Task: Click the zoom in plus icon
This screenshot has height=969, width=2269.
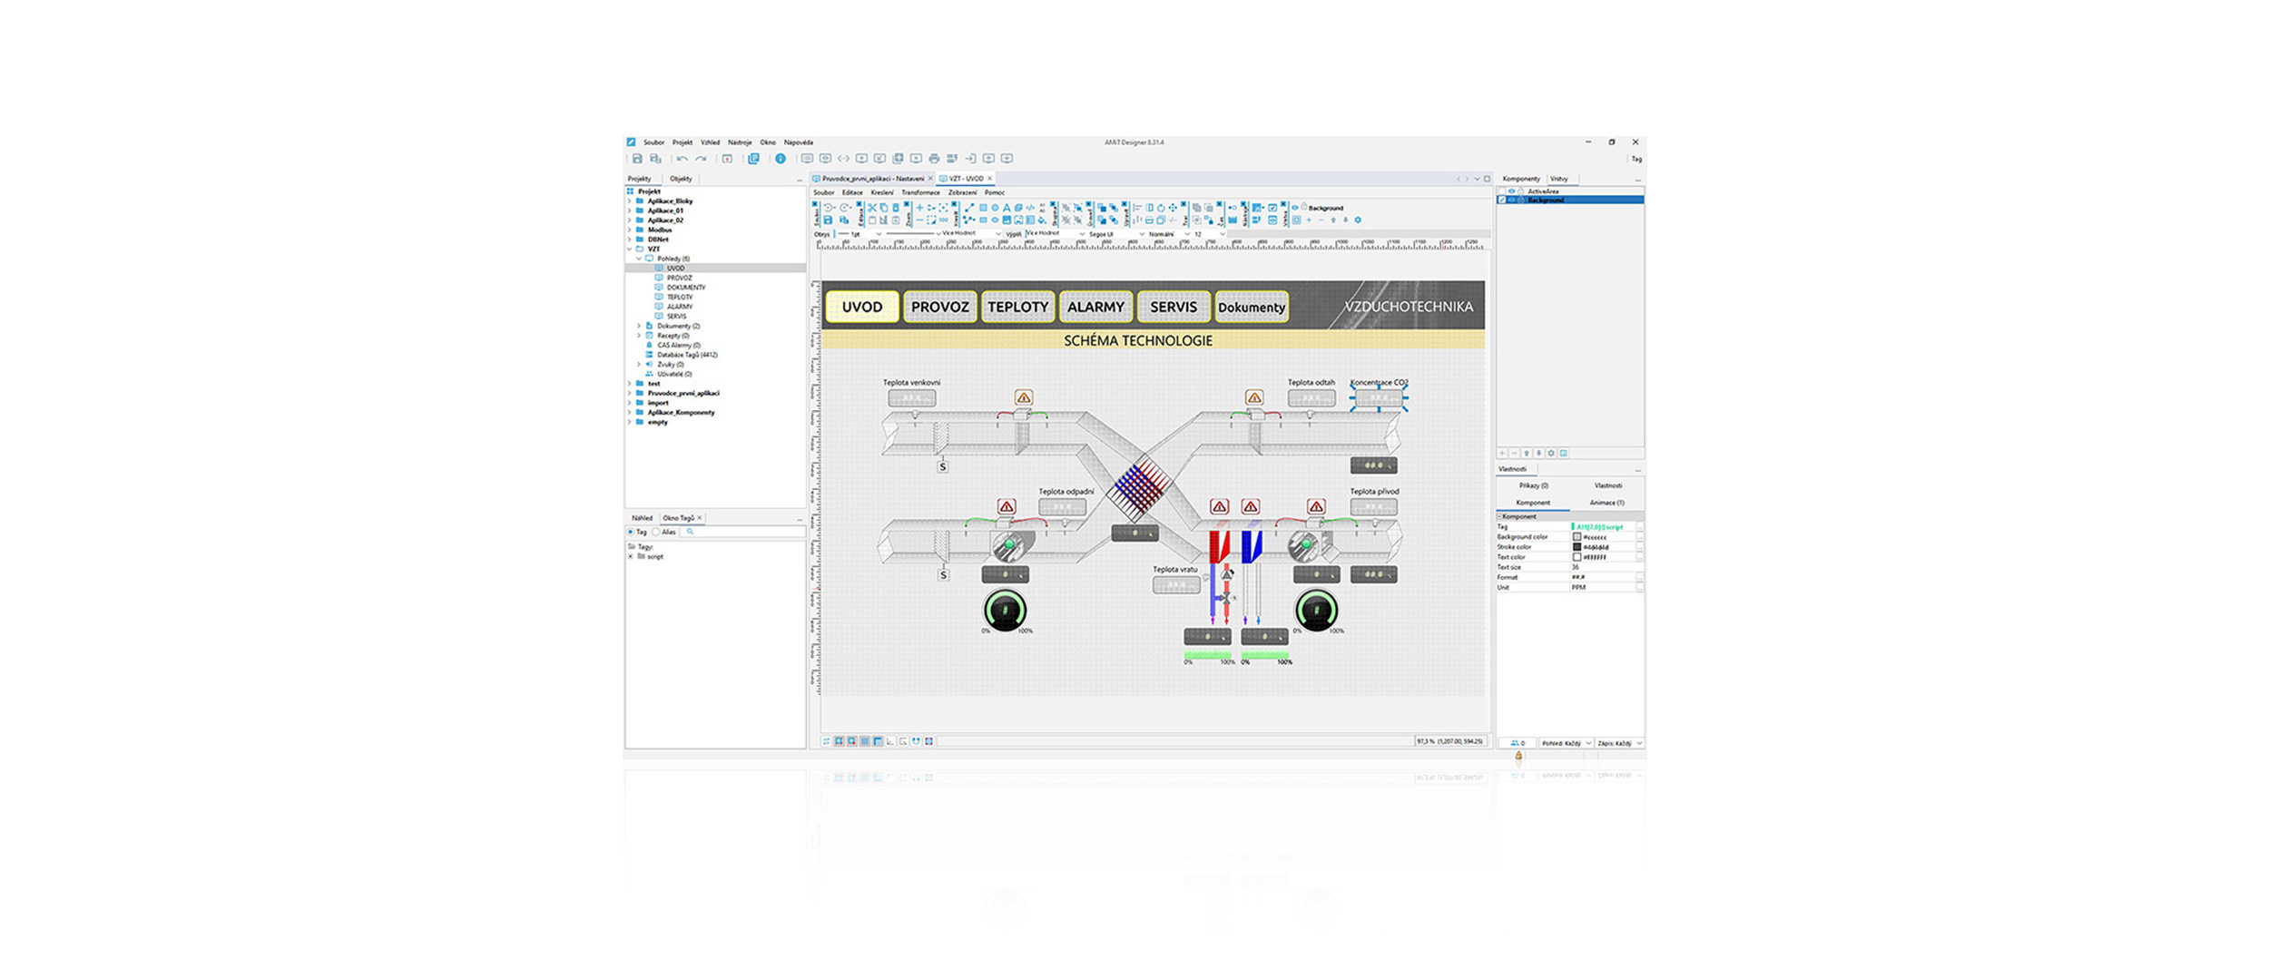Action: click(x=919, y=208)
